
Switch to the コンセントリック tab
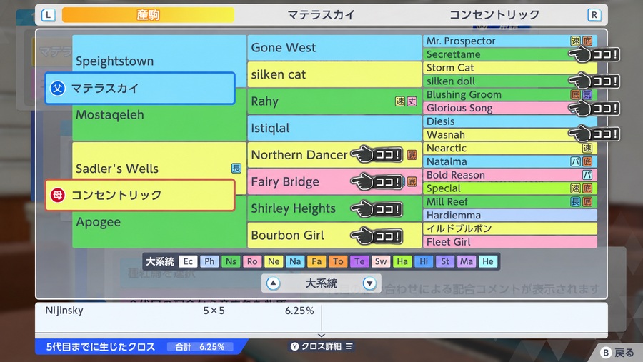pyautogui.click(x=494, y=15)
